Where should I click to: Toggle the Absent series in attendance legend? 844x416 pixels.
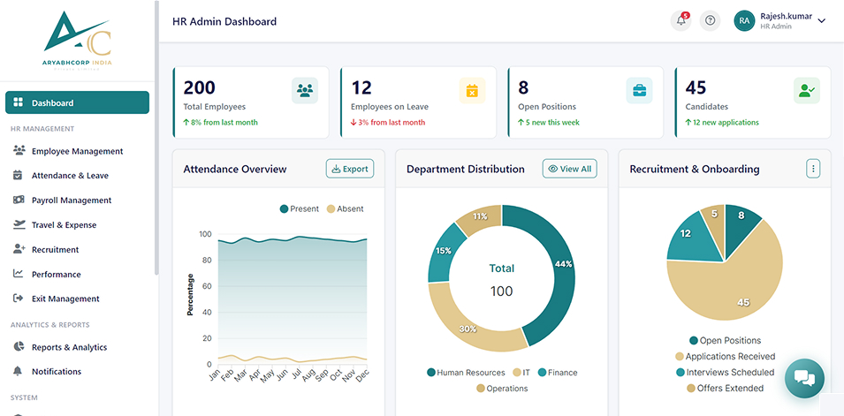click(x=345, y=208)
